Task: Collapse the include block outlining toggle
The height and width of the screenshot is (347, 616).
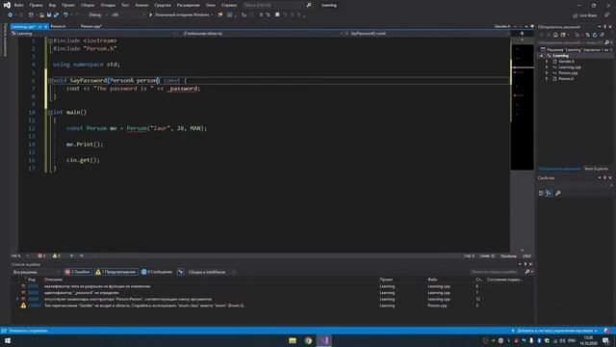Action: tap(50, 40)
